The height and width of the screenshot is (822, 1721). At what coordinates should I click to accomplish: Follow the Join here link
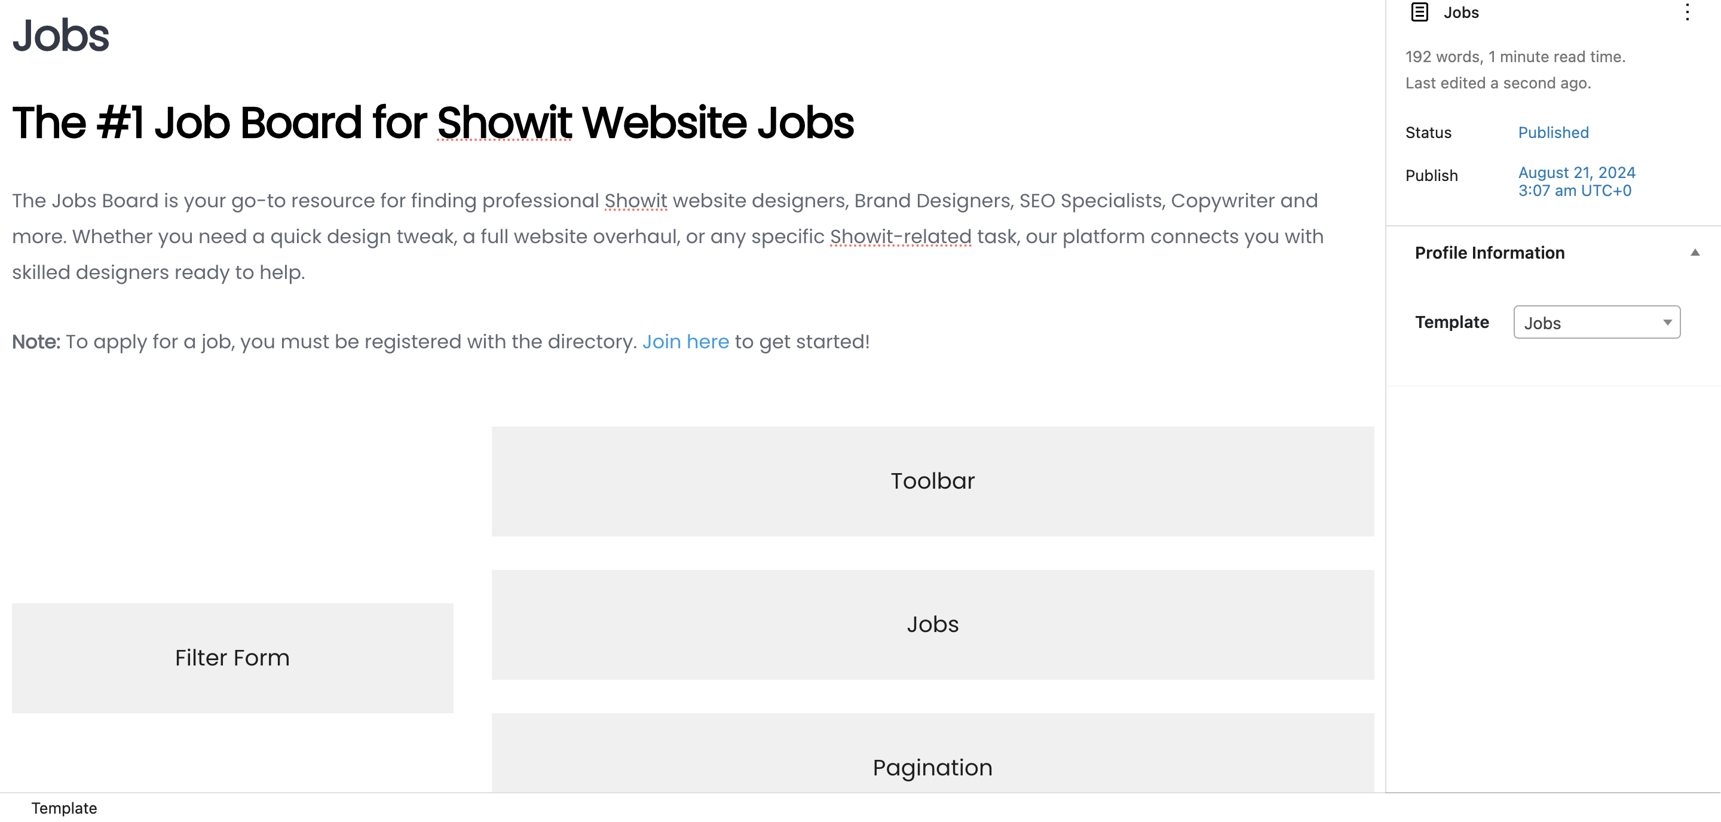click(685, 341)
